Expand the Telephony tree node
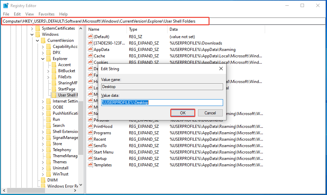 [43, 150]
